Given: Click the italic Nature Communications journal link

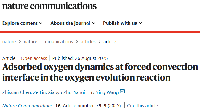Looking at the screenshot, I should pyautogui.click(x=27, y=106).
